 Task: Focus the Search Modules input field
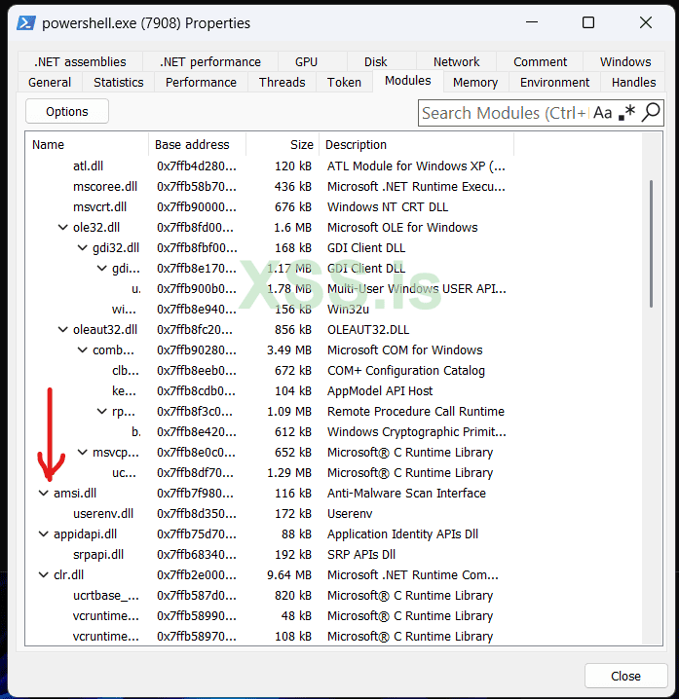504,113
